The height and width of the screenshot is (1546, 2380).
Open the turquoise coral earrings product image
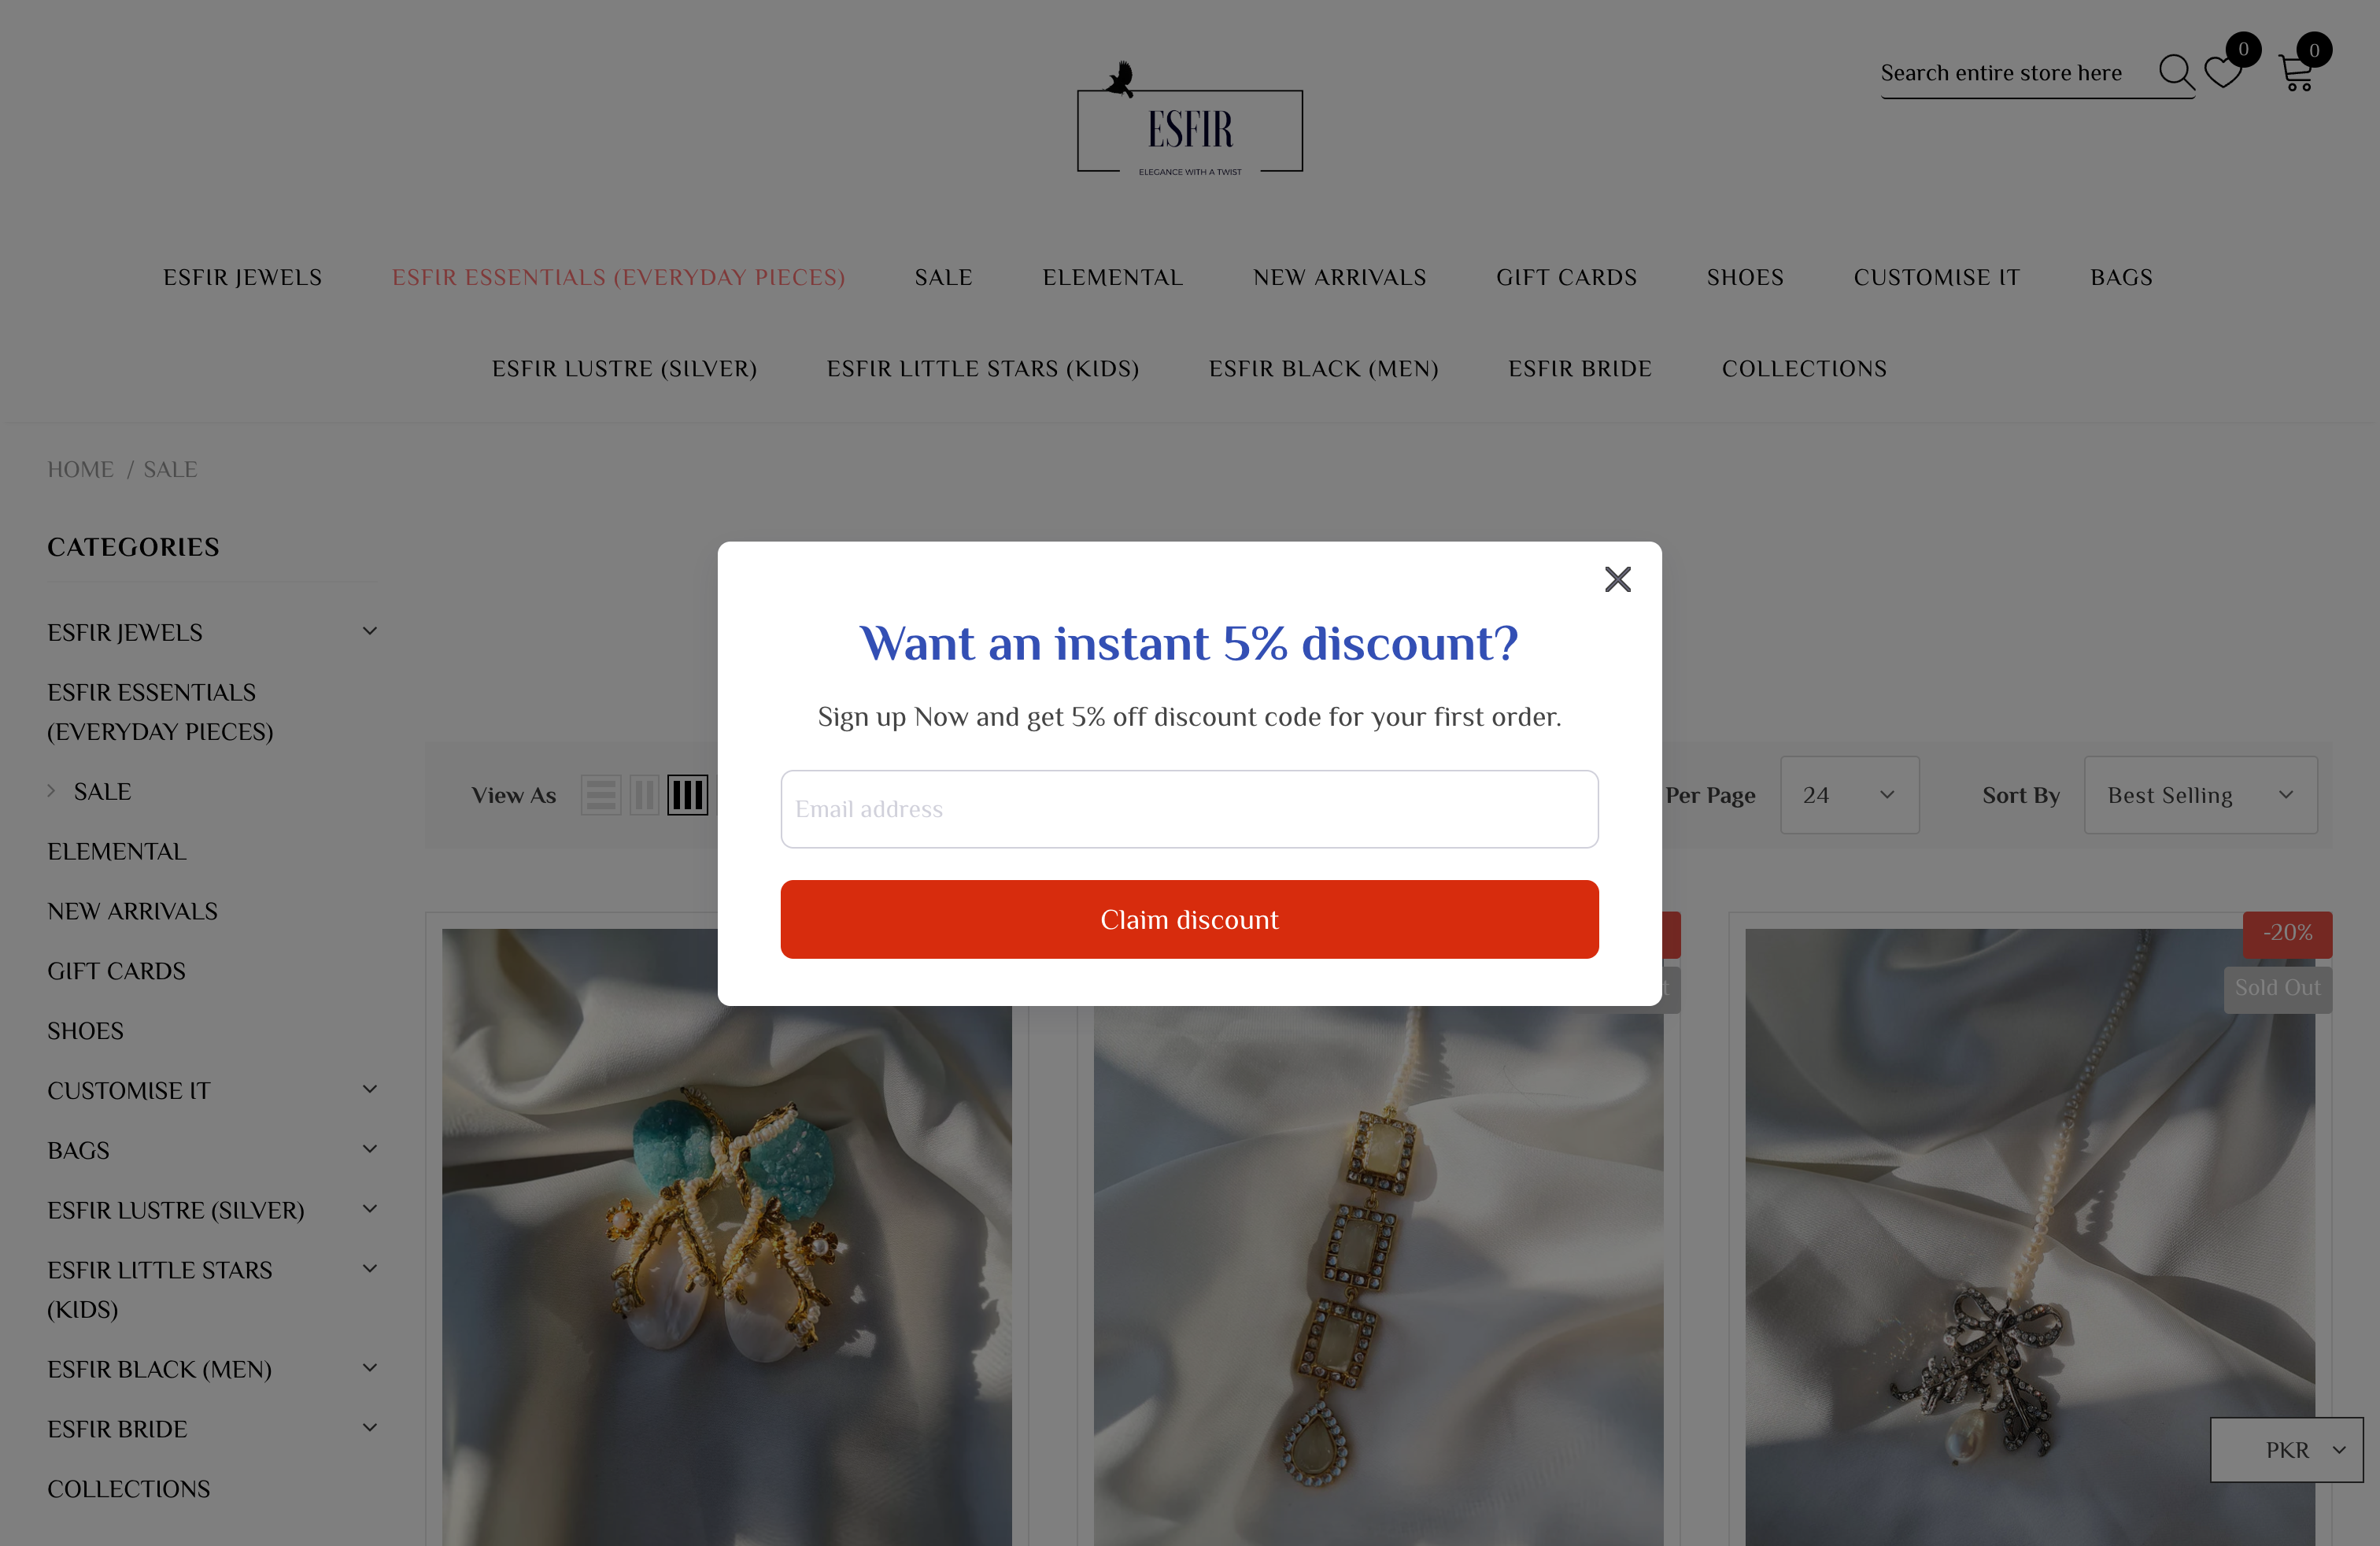(x=727, y=1237)
